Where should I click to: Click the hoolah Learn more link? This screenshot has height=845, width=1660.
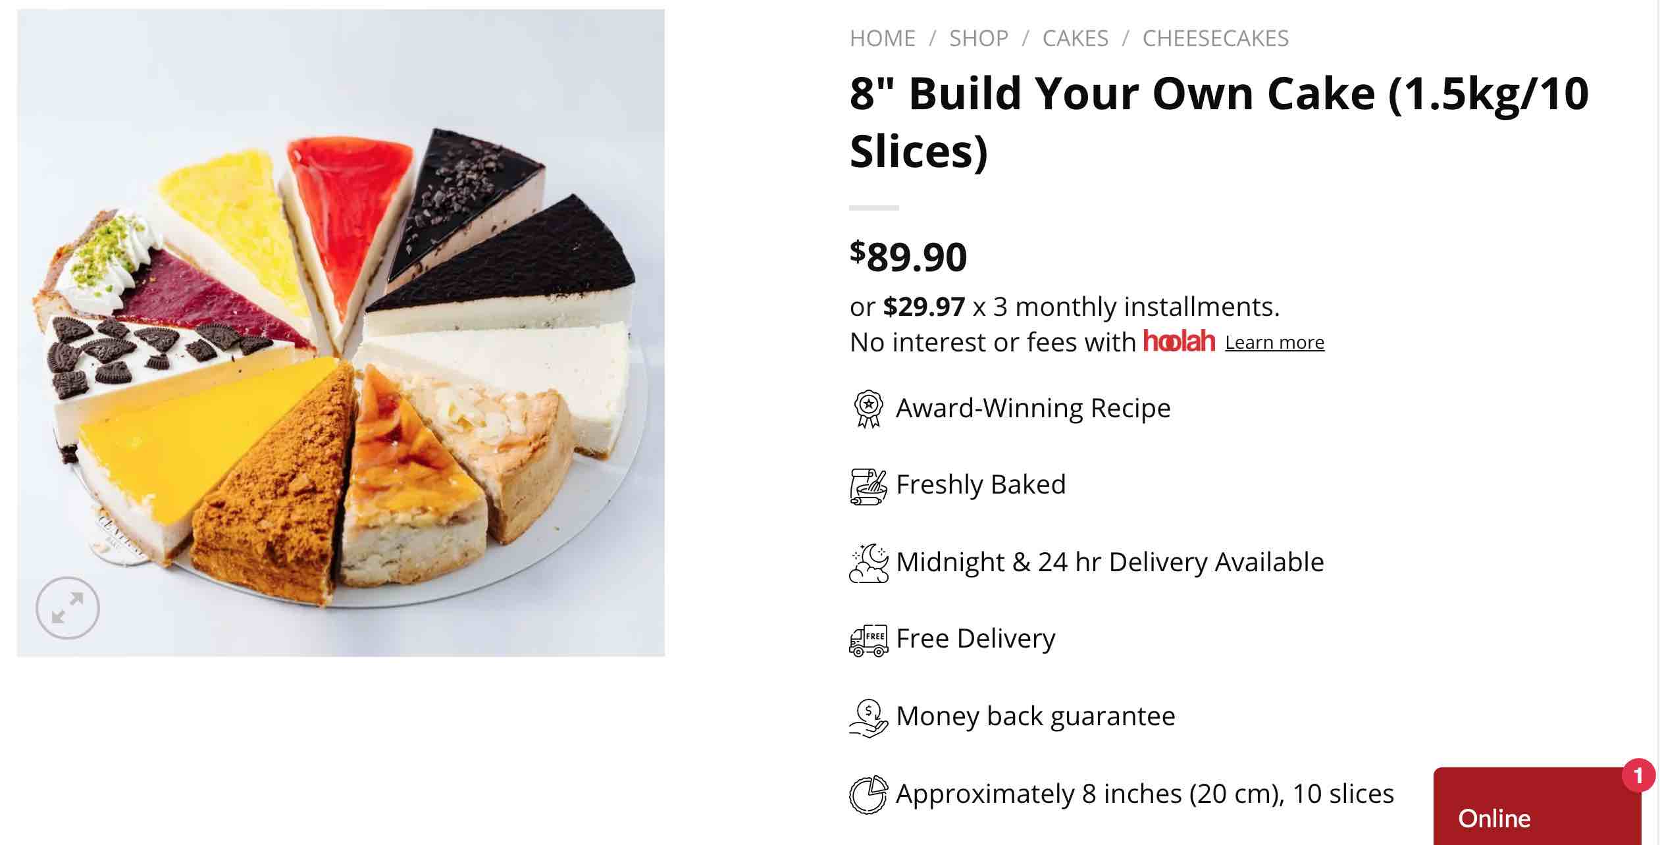[x=1274, y=343]
